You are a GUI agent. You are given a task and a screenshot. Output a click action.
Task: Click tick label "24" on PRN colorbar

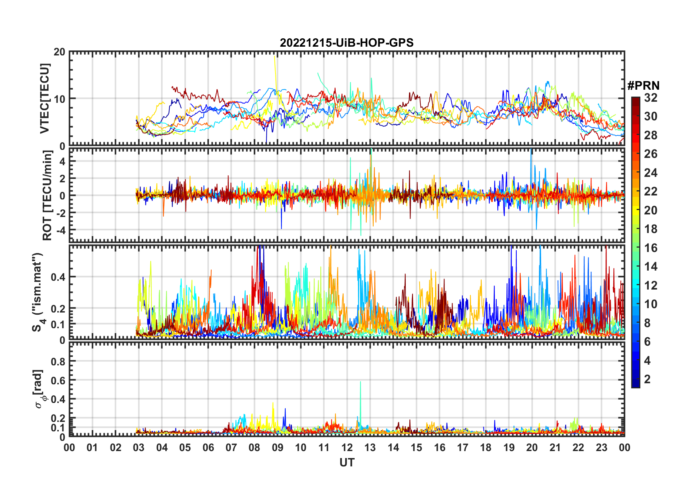point(651,172)
